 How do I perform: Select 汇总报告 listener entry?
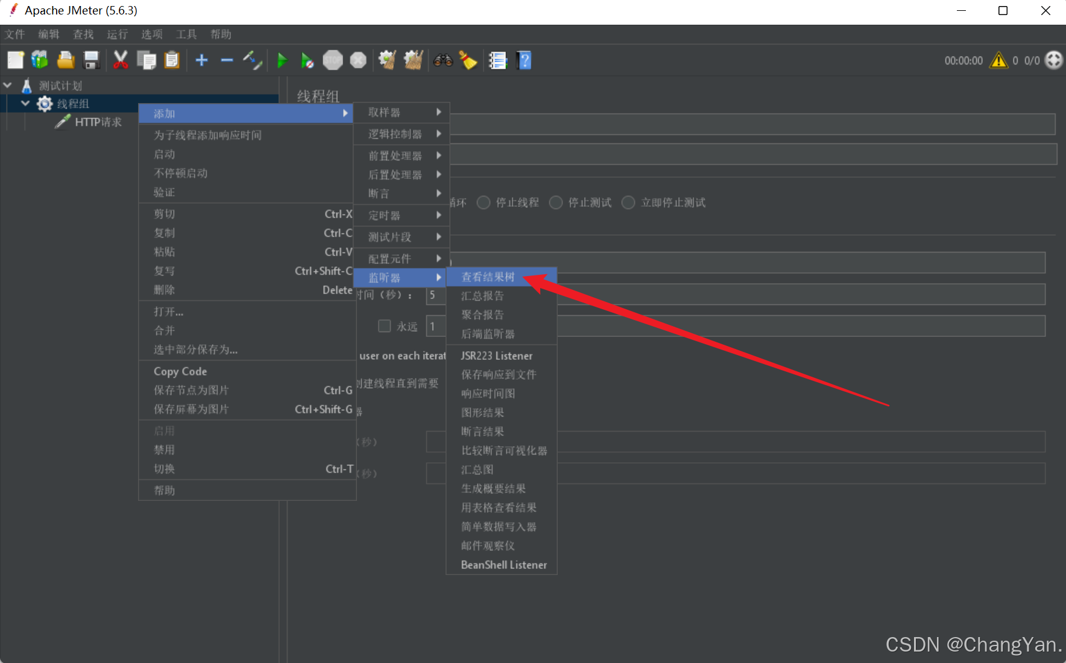[x=501, y=296]
